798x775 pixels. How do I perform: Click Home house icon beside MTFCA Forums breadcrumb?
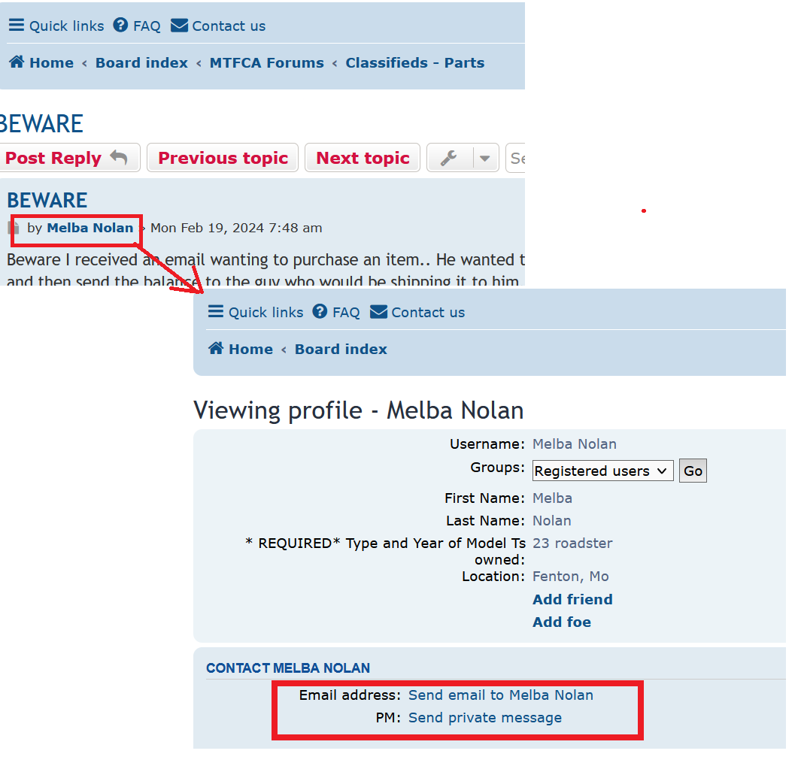click(x=17, y=62)
